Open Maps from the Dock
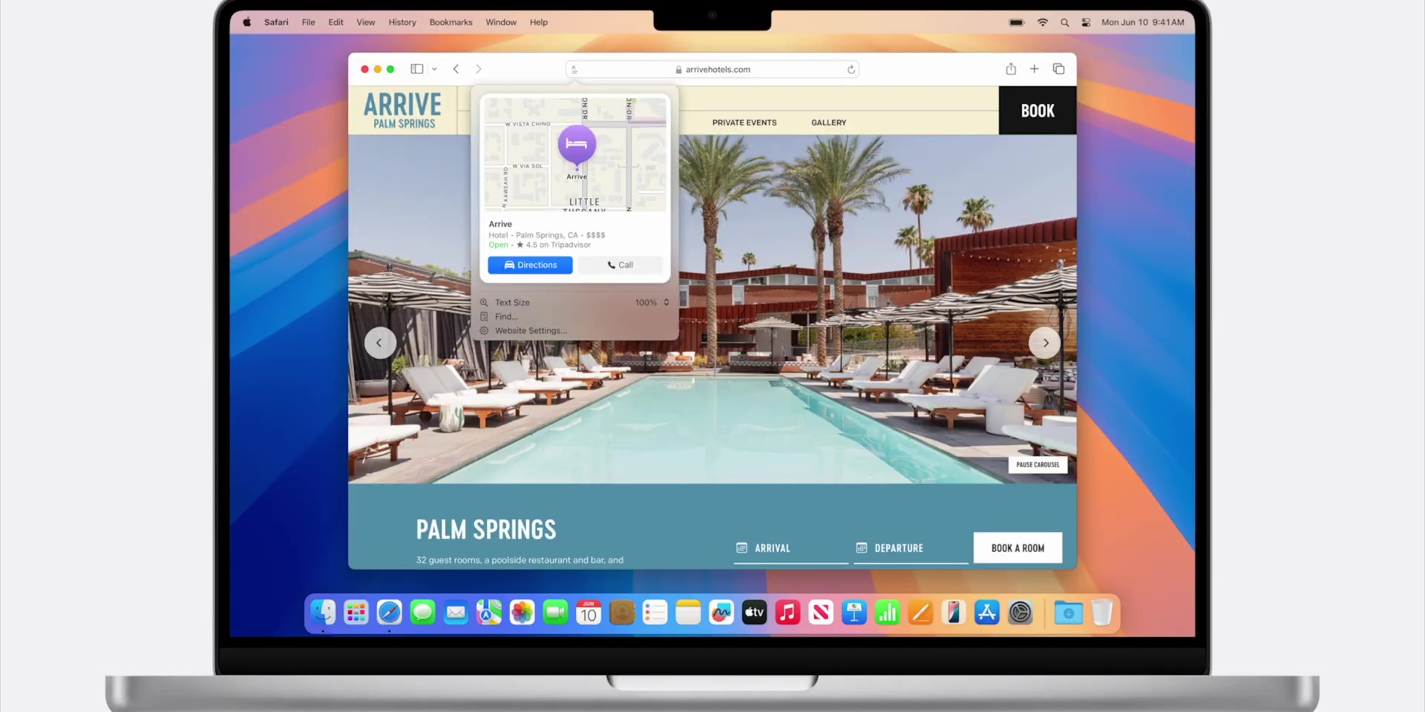This screenshot has height=712, width=1425. tap(489, 613)
